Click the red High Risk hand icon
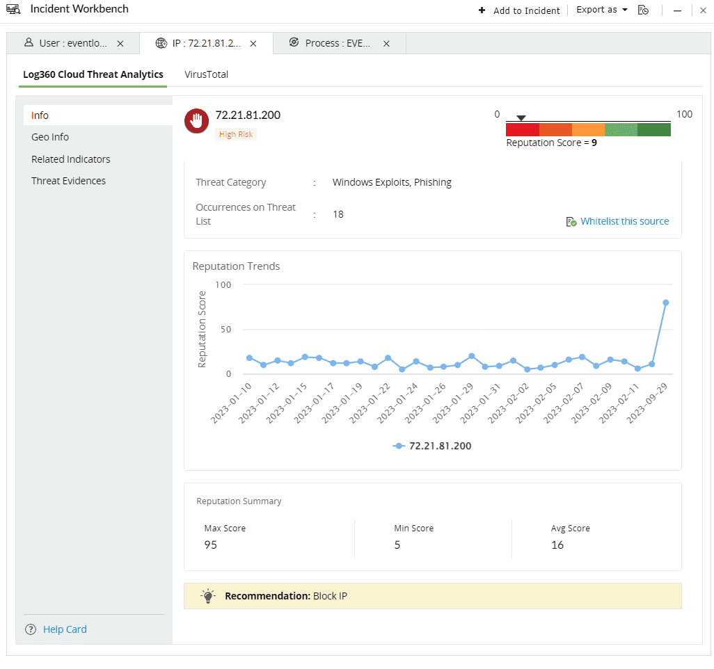714x669 pixels. pos(196,120)
